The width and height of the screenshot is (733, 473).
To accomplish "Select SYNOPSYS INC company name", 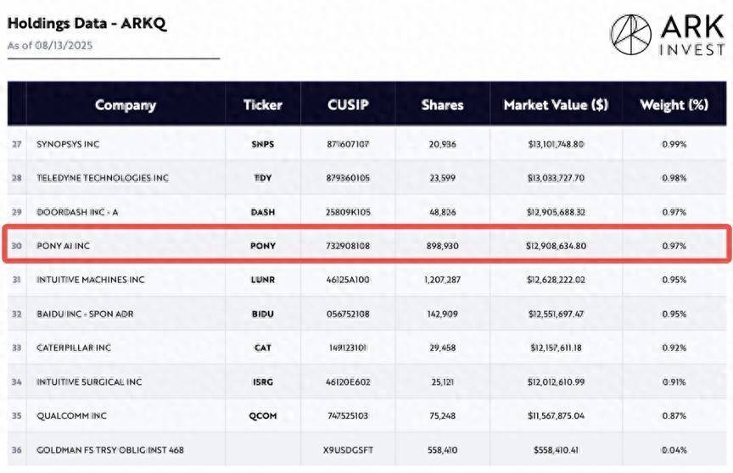I will 68,144.
